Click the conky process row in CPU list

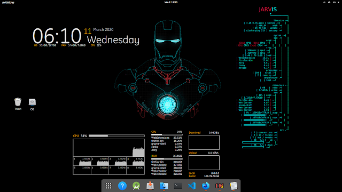coord(167,147)
